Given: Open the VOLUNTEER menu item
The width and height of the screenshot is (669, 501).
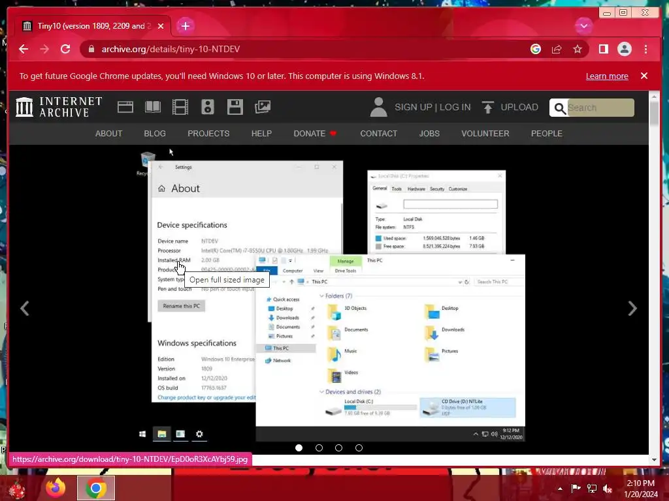Looking at the screenshot, I should [x=485, y=133].
